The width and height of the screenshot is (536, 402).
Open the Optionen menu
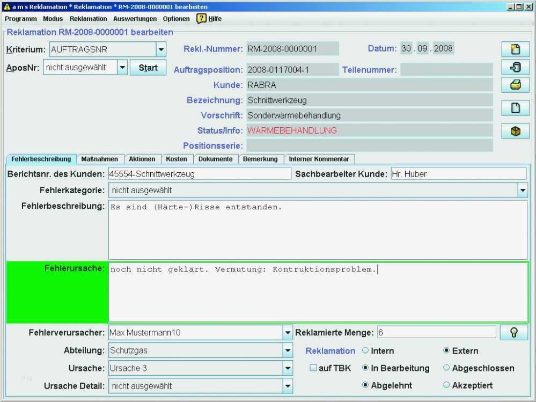176,19
